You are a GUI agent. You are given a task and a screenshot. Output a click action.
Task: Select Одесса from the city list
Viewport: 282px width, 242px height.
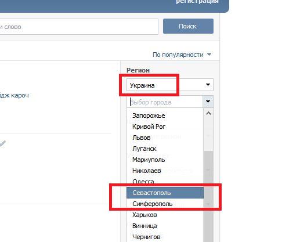[165, 182]
